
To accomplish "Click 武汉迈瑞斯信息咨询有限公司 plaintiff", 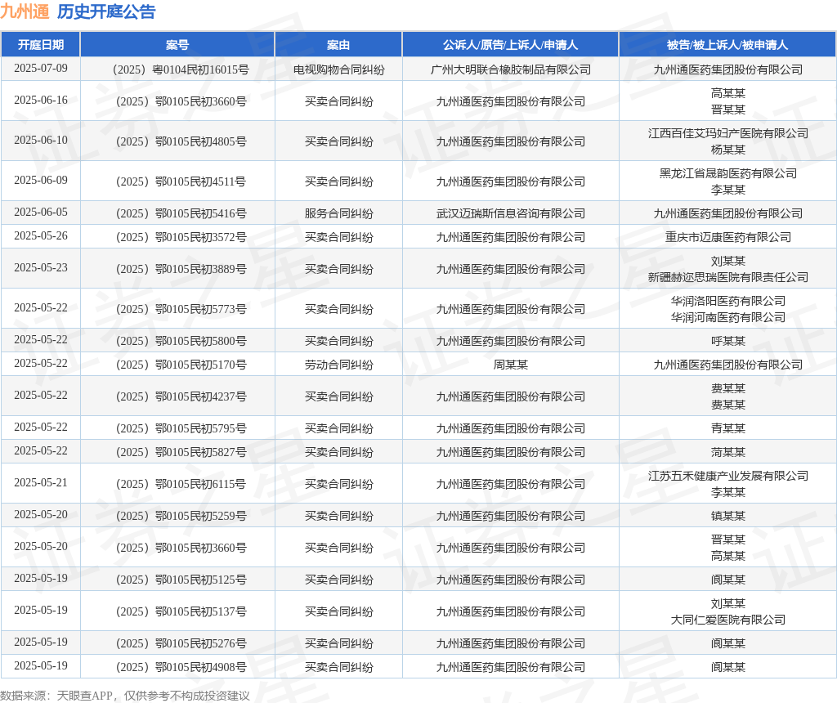I will [x=511, y=214].
